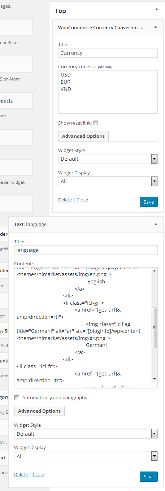Collapse WooCommerce Currency Converter widget arrow
The image size is (165, 491).
[155, 27]
